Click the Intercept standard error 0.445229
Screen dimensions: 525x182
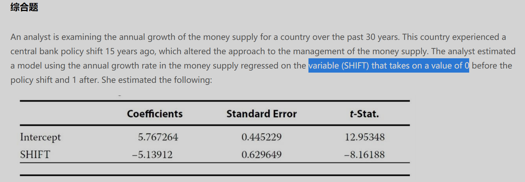click(x=261, y=137)
